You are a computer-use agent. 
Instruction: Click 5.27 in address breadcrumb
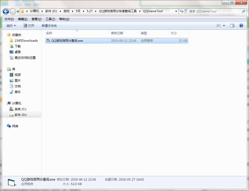coord(90,11)
